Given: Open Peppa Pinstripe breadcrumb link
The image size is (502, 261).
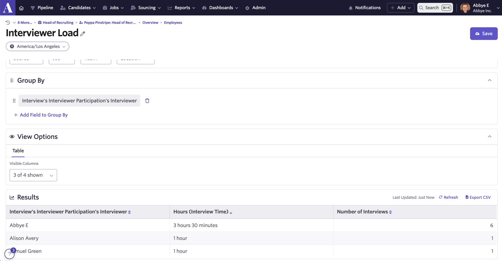Looking at the screenshot, I should coord(107,22).
